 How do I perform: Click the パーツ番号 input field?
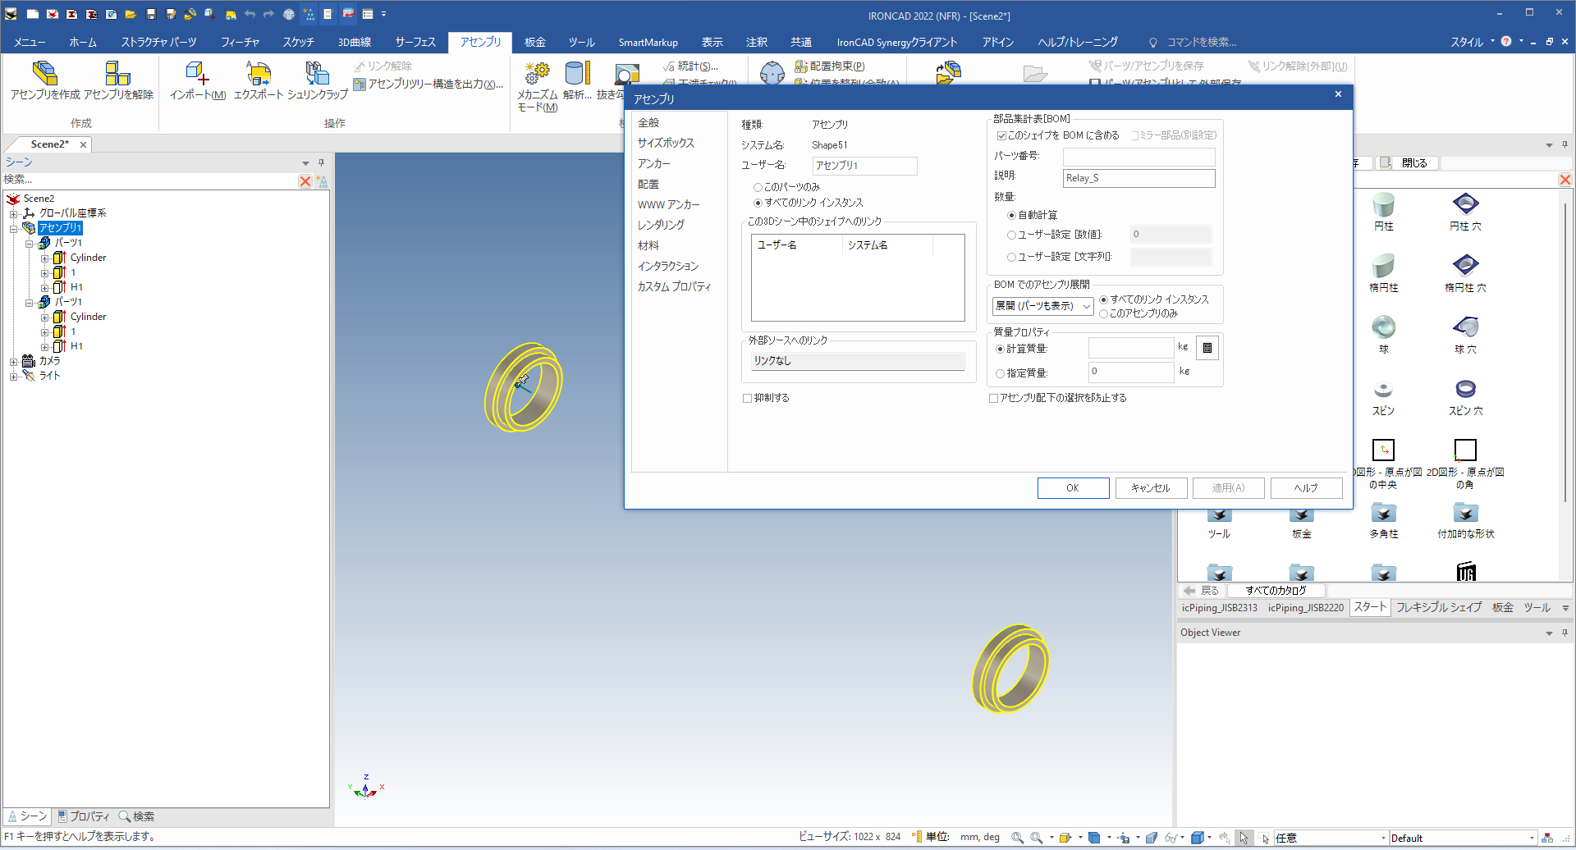point(1138,156)
